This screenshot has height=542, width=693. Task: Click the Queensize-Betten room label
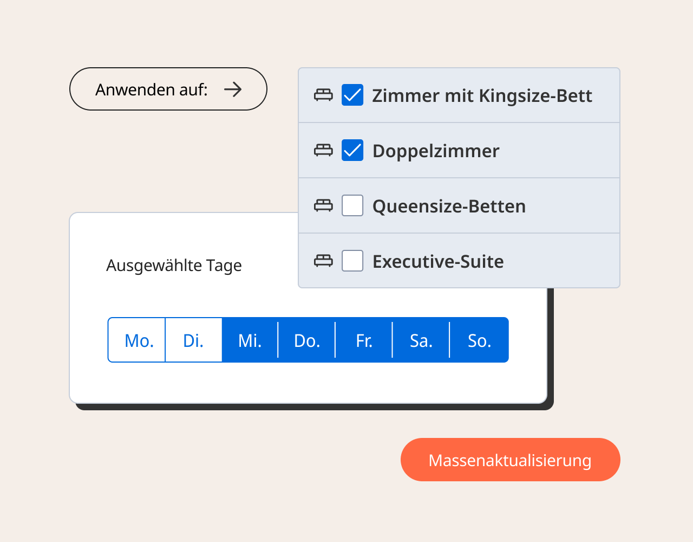[x=449, y=207]
